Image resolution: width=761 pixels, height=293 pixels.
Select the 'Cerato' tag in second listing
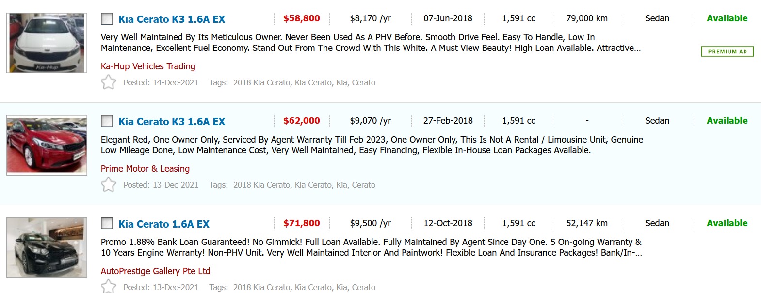[363, 185]
